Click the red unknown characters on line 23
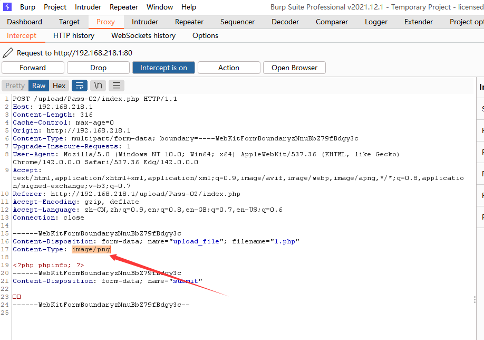The width and height of the screenshot is (484, 340). (17, 297)
